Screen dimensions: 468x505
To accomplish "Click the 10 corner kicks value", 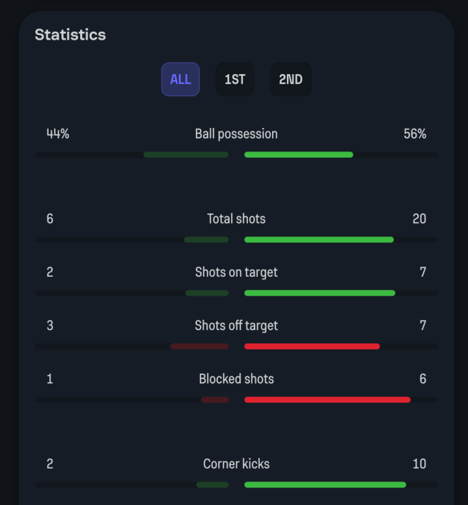I will (x=419, y=464).
